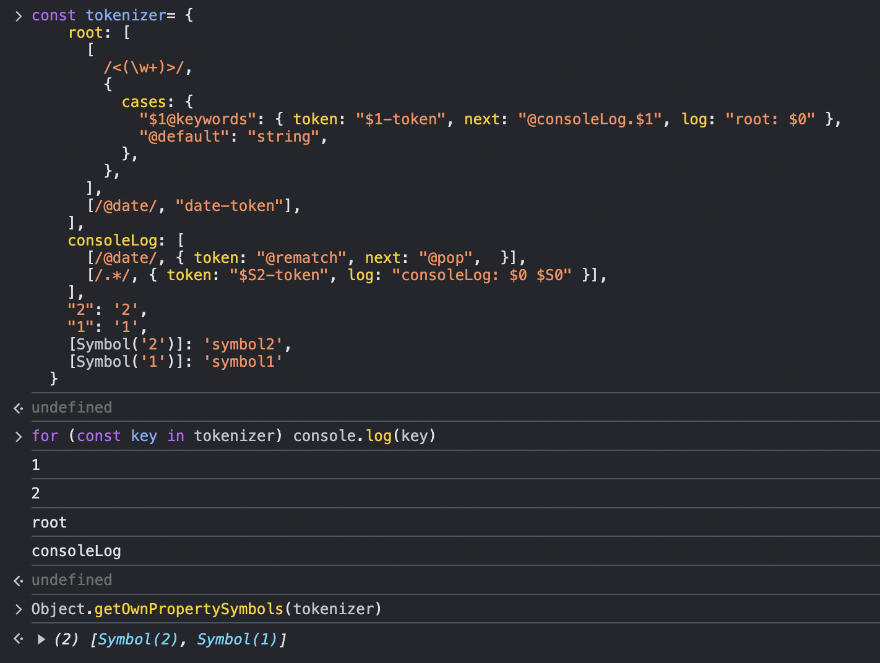This screenshot has width=880, height=663.
Task: Click the 'symbol2' string value in code
Action: click(243, 344)
